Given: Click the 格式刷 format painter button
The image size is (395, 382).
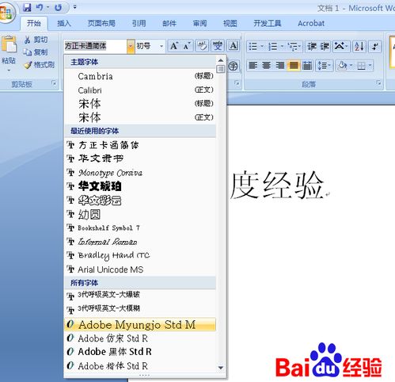Looking at the screenshot, I should [x=39, y=65].
